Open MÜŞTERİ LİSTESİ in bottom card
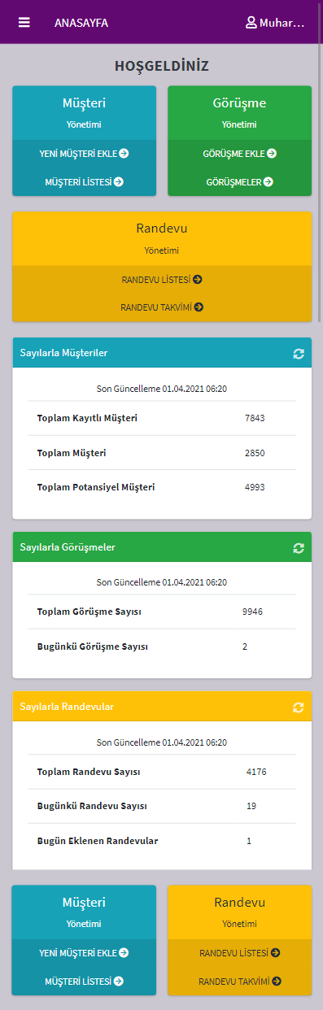Image resolution: width=323 pixels, height=1010 pixels. pos(84,982)
